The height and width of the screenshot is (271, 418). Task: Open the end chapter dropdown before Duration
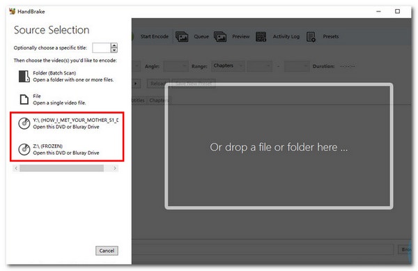297,66
